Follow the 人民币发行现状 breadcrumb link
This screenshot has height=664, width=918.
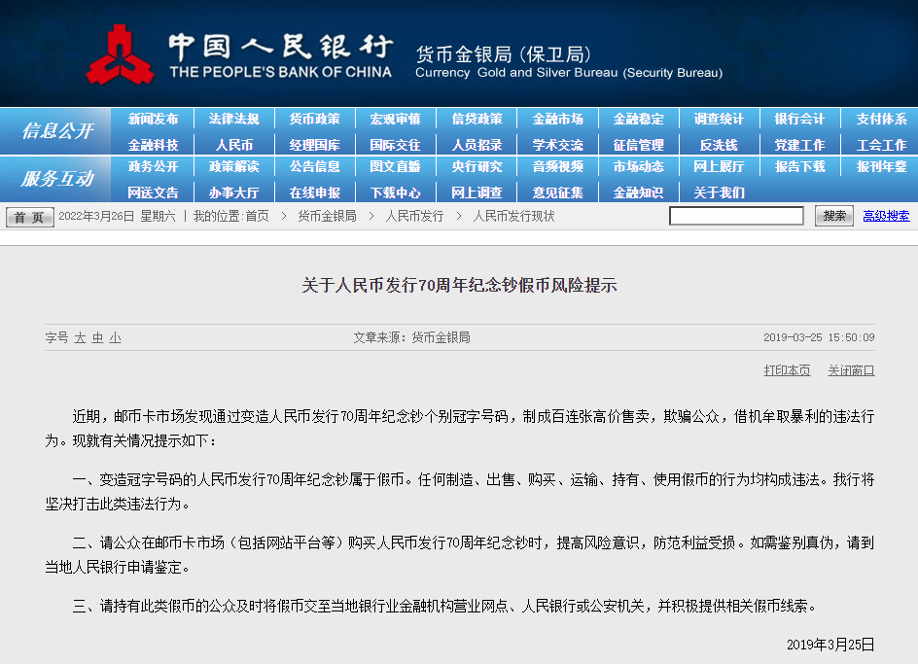click(513, 216)
